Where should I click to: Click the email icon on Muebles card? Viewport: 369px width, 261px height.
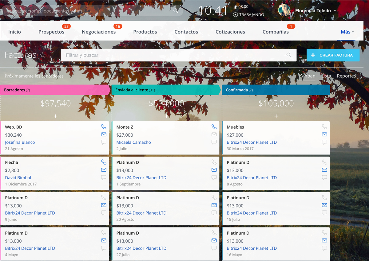pyautogui.click(x=324, y=134)
